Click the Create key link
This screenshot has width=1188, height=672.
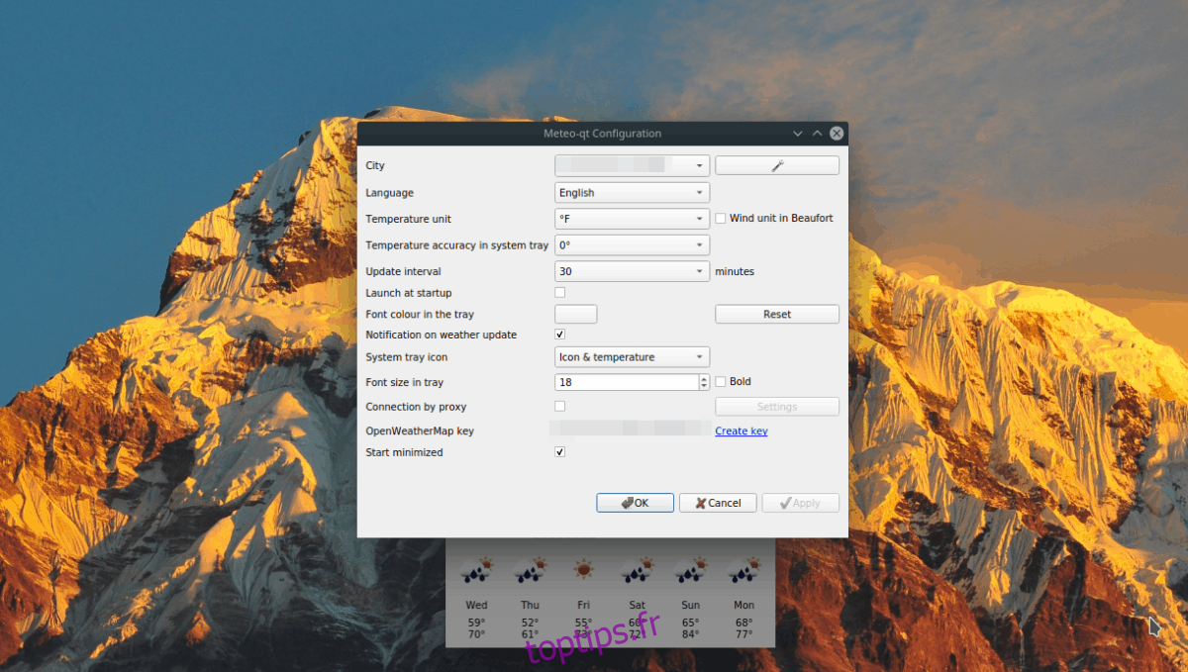pyautogui.click(x=742, y=432)
